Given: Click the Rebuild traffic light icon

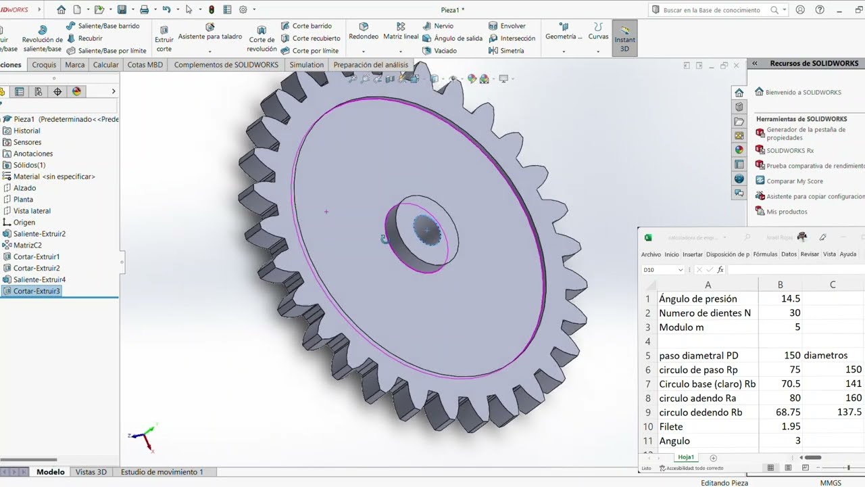Looking at the screenshot, I should click(x=210, y=9).
